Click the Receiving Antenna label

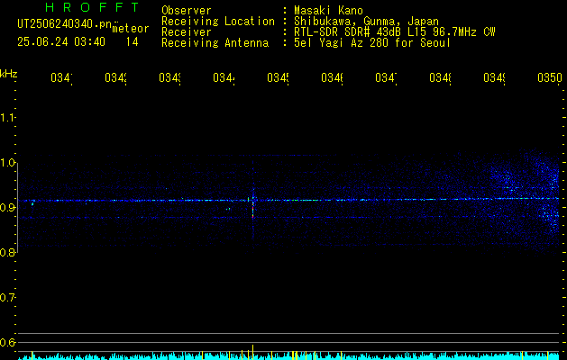tap(215, 43)
